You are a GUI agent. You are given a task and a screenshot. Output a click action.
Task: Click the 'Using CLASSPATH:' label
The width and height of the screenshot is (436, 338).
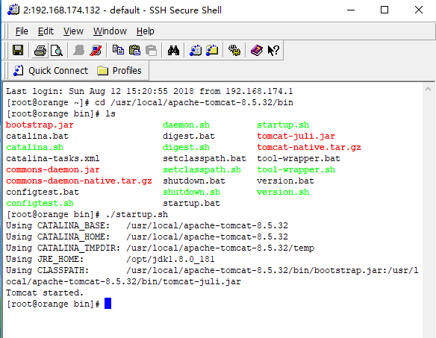pyautogui.click(x=47, y=270)
